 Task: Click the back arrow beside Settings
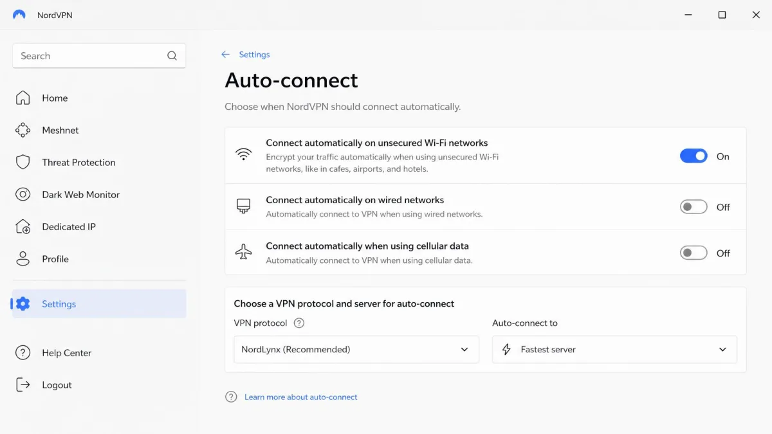[225, 55]
